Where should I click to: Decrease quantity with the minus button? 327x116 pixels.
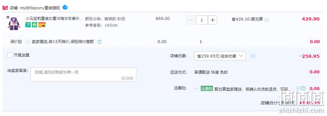pos(191,20)
